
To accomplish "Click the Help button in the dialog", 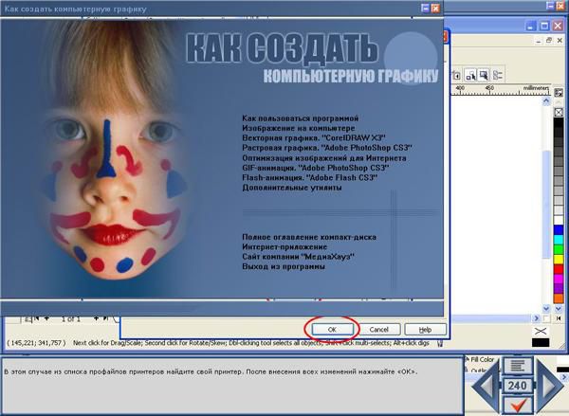I will (425, 329).
